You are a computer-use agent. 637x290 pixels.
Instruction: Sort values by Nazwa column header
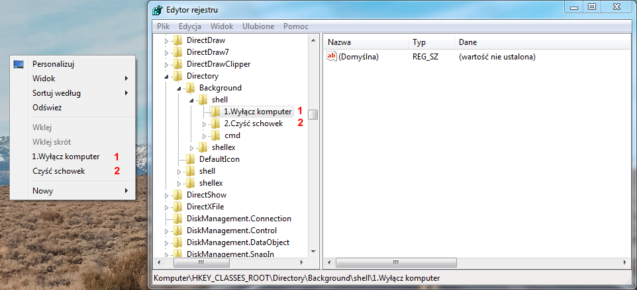click(x=366, y=42)
